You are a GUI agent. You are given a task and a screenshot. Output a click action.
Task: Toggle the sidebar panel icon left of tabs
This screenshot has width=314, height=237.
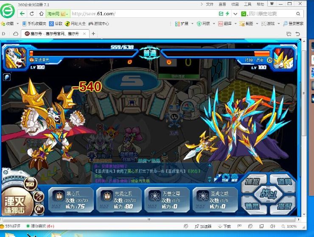(x=3, y=34)
